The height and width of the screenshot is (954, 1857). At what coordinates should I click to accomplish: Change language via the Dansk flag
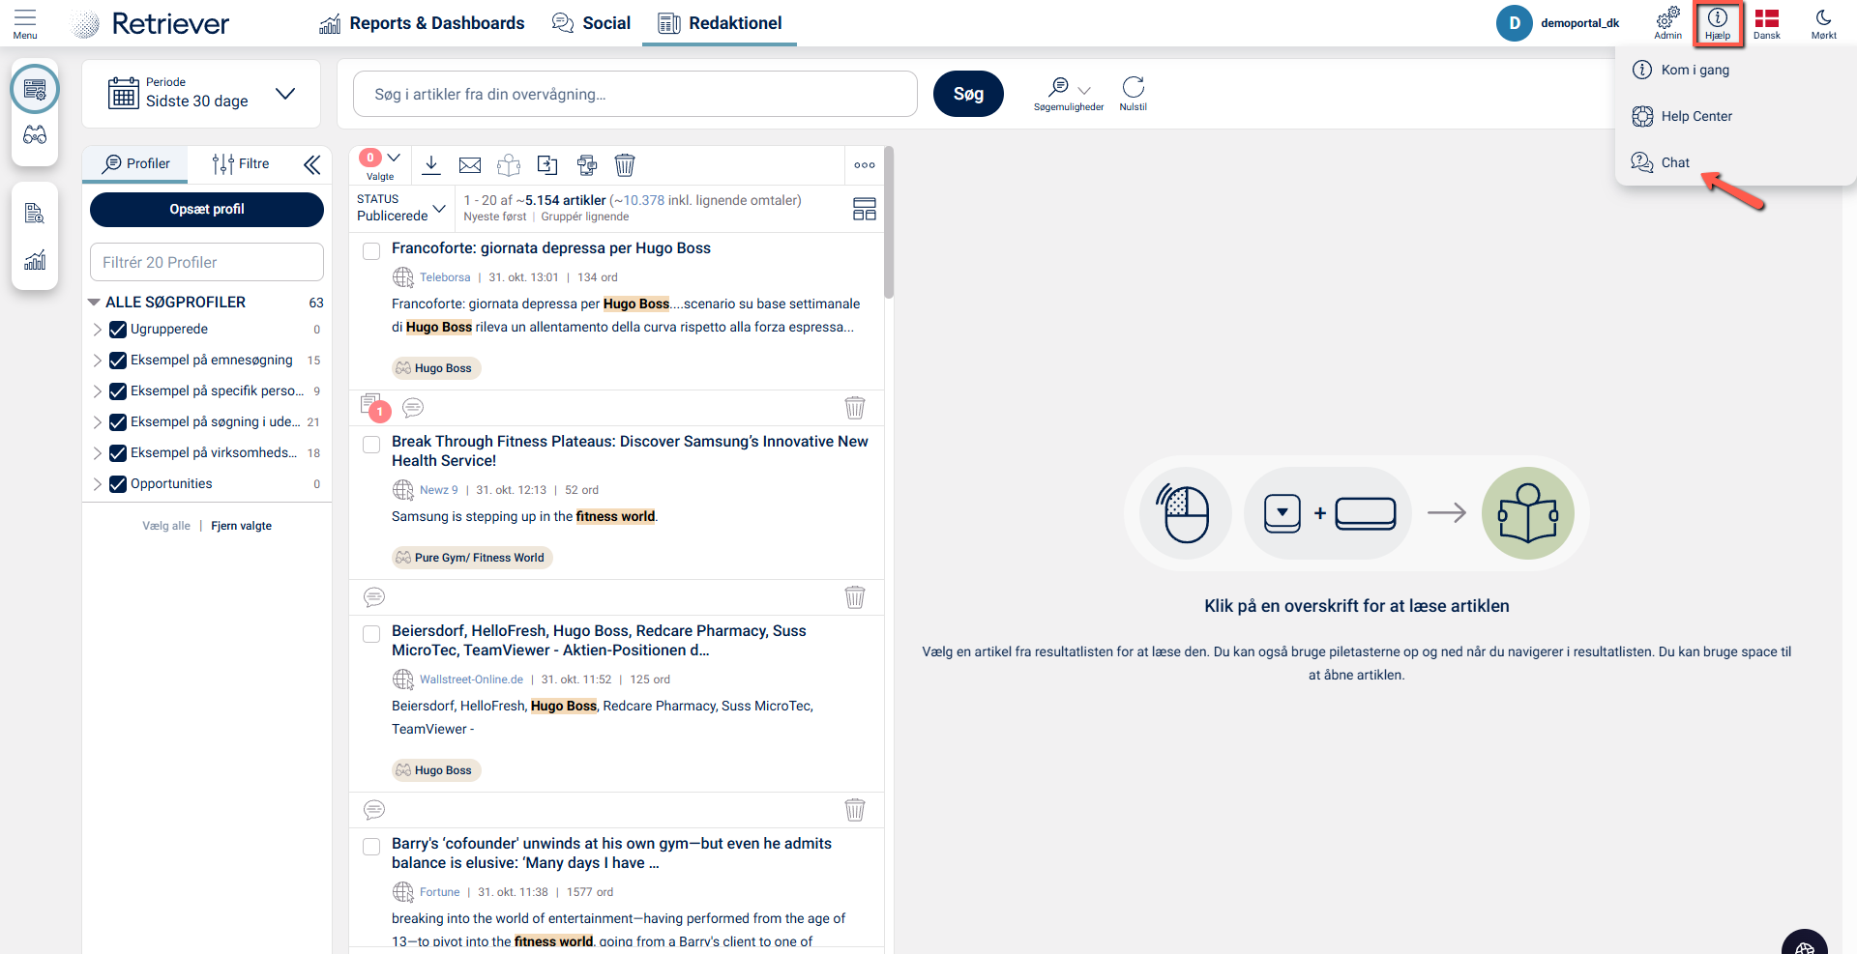[1767, 23]
